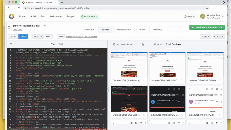Click the SH account avatar
The width and height of the screenshot is (231, 130).
click(203, 16)
